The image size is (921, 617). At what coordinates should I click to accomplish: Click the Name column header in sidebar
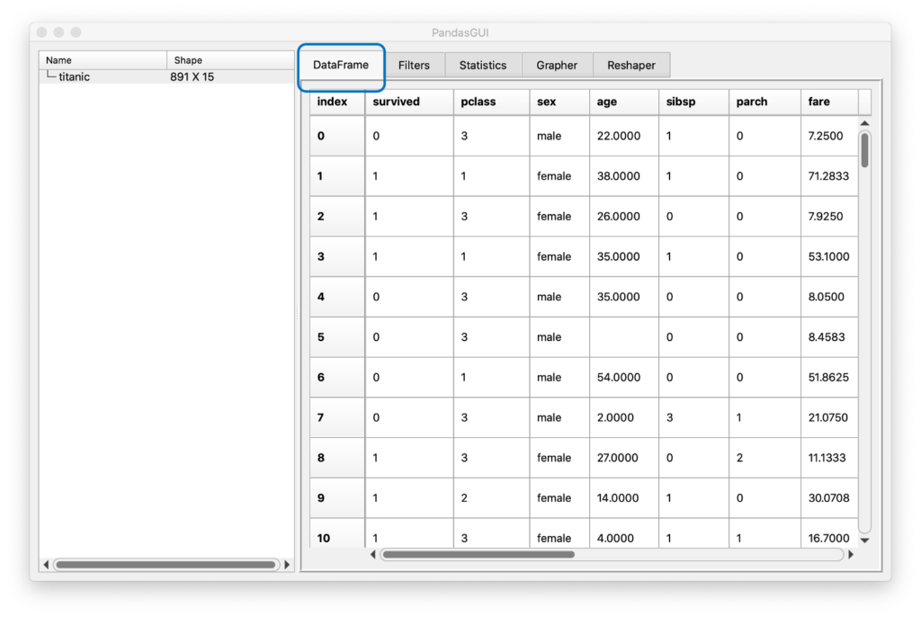pos(103,60)
